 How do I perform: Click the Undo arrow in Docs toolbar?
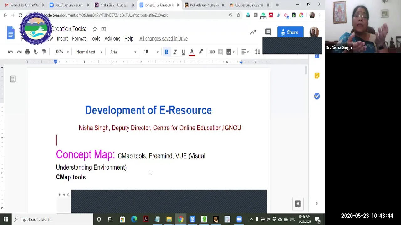(11, 52)
